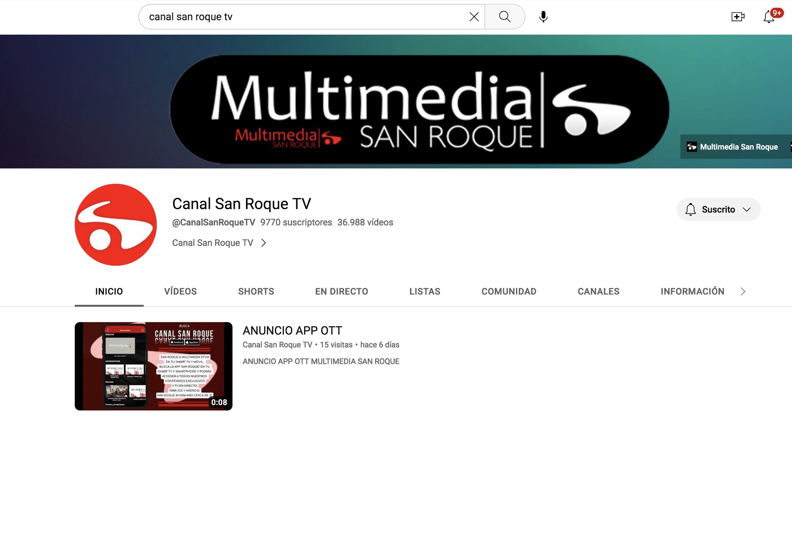Select the INICIO tab
Screen dimensions: 792x552
tap(109, 291)
